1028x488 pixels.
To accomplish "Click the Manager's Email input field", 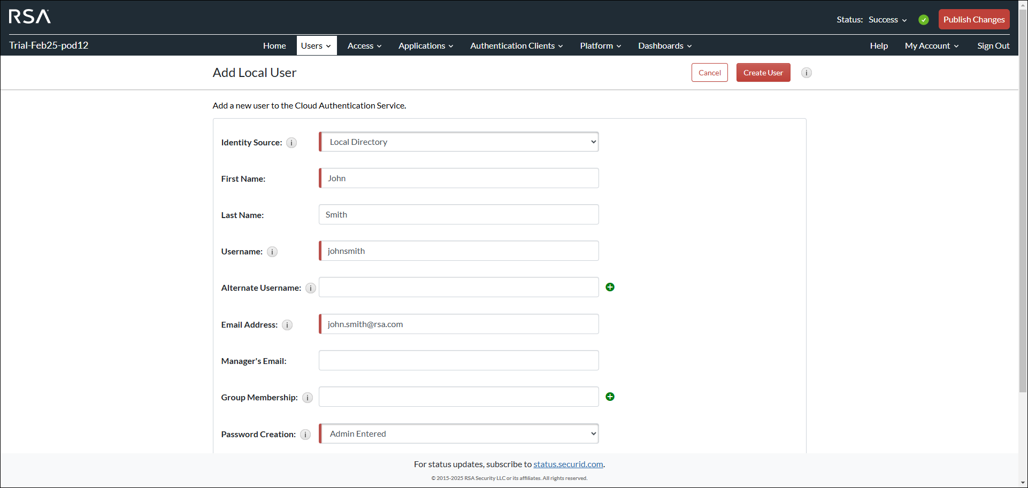I will [x=459, y=361].
